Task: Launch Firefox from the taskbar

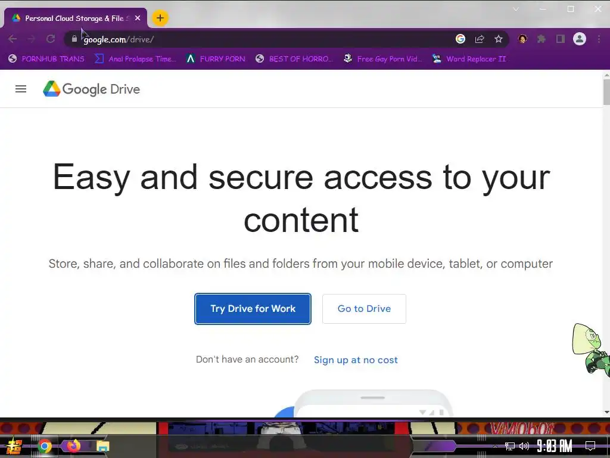Action: tap(73, 446)
